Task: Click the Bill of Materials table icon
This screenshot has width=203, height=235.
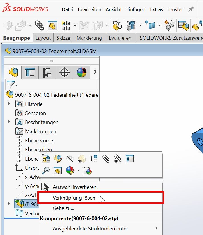Action: [184, 25]
